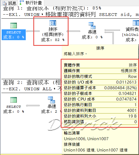Select the 串連 成本 0% label in query 1

click(x=92, y=35)
